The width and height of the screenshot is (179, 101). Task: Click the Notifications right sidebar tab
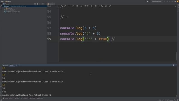[x=178, y=8]
